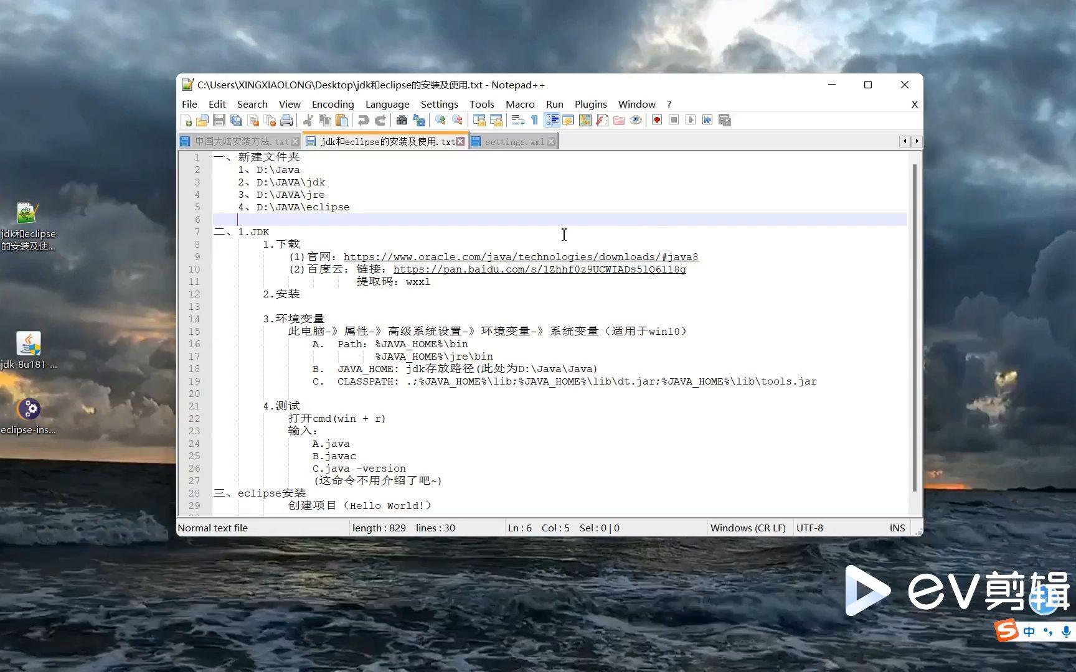Open the oracle.com Java downloads link
The image size is (1076, 672).
(x=521, y=257)
